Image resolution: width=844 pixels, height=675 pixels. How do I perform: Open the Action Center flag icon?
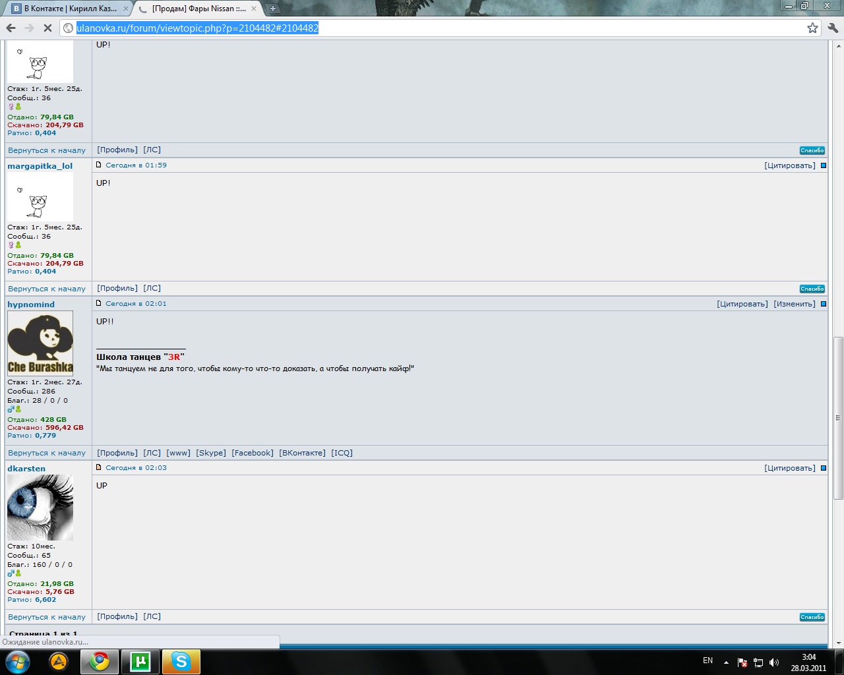pos(742,662)
